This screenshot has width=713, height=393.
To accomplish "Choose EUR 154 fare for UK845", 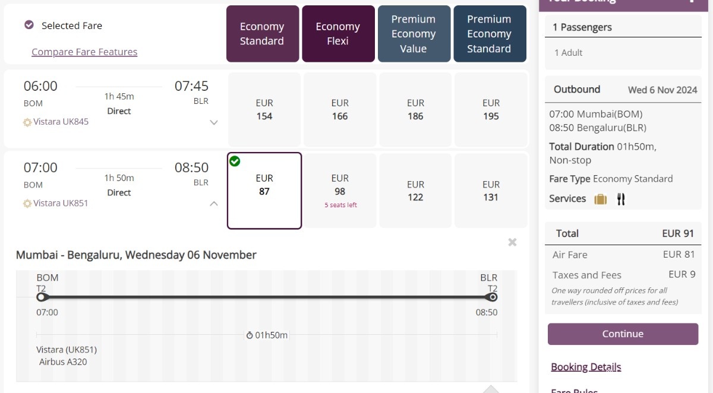I will coord(264,109).
